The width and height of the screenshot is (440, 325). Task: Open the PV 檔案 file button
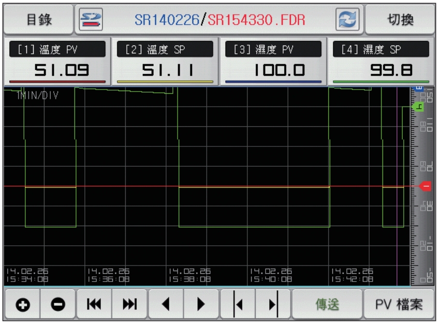pyautogui.click(x=399, y=304)
